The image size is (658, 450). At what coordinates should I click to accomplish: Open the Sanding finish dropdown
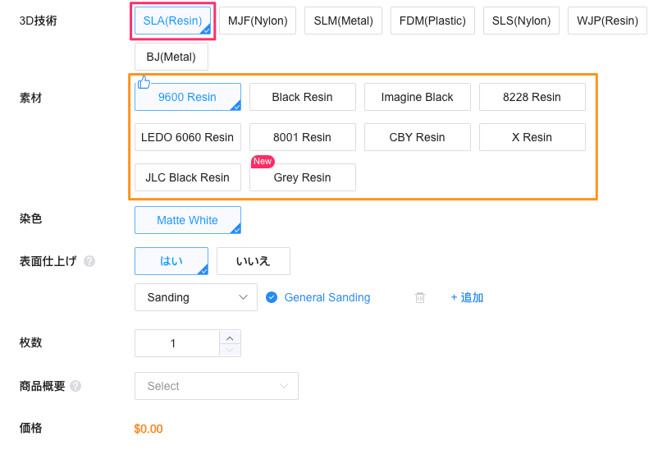coord(195,297)
